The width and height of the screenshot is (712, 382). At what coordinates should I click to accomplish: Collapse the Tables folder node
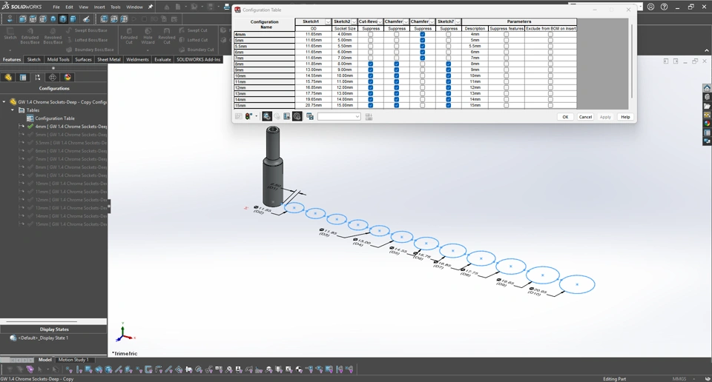tap(13, 110)
